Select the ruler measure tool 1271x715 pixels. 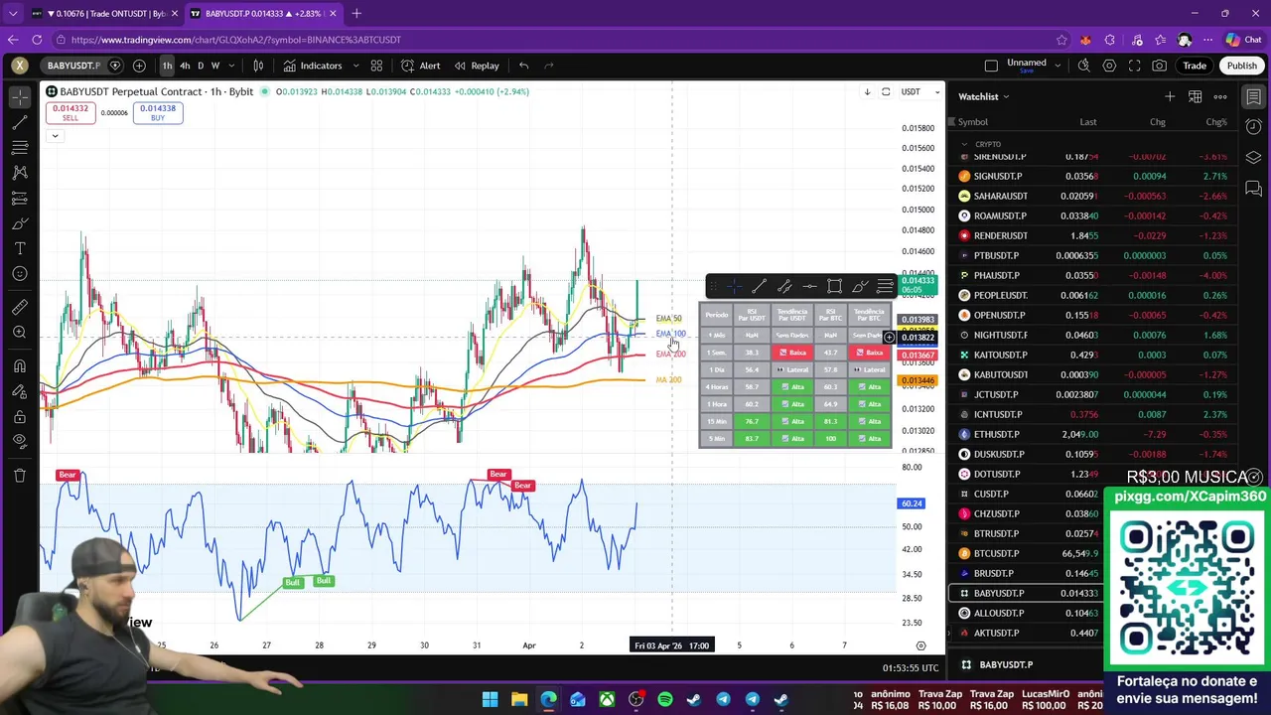coord(20,307)
